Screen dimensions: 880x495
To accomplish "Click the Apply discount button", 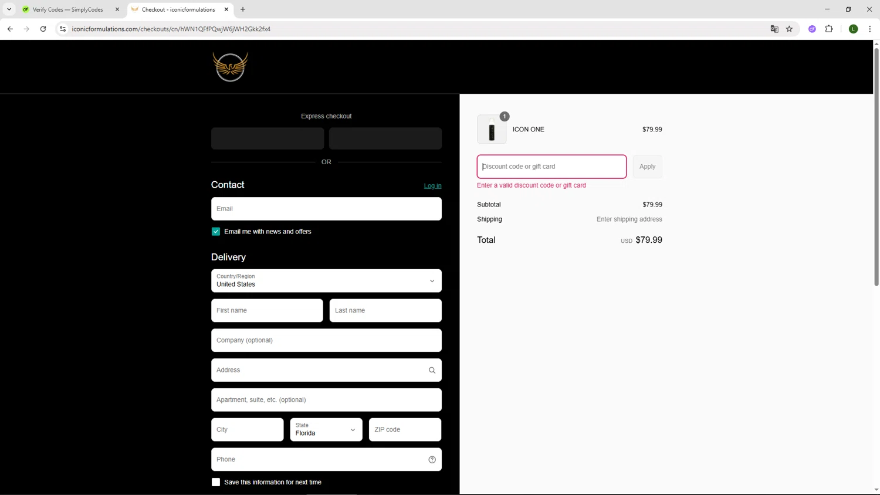I will [647, 167].
